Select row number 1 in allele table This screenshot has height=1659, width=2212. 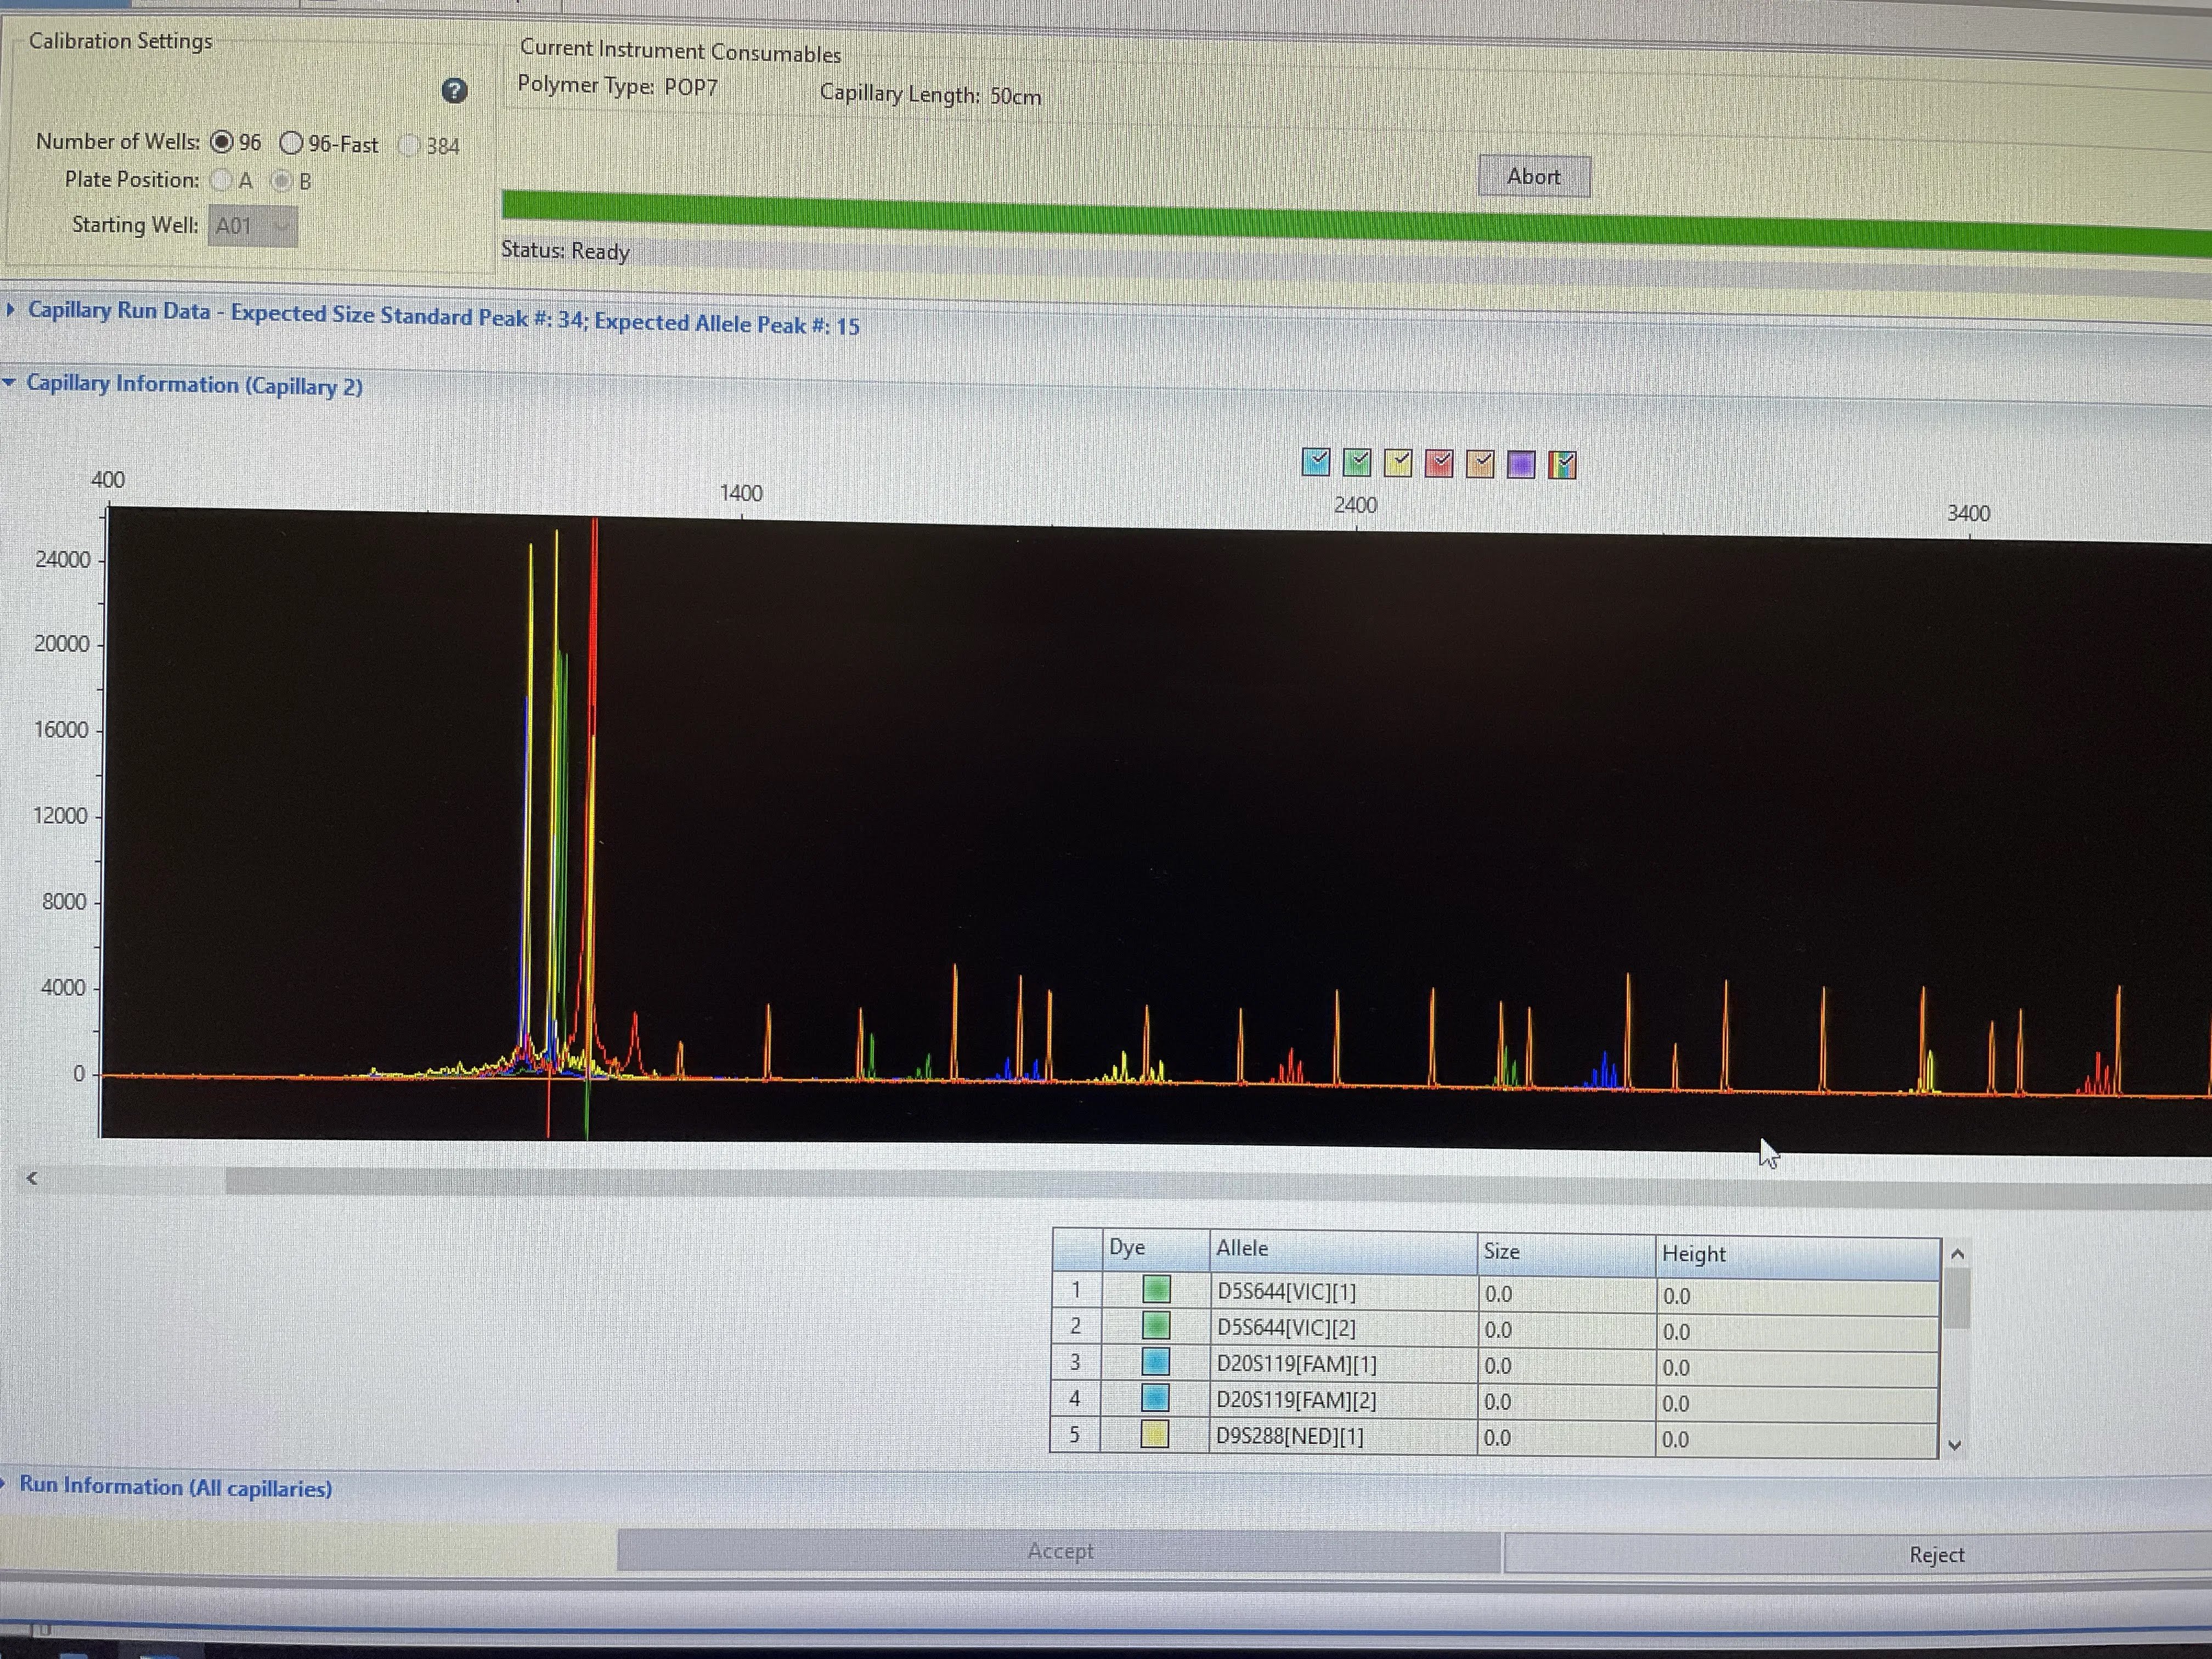tap(1076, 1289)
